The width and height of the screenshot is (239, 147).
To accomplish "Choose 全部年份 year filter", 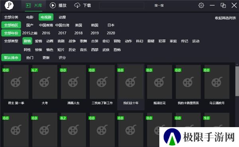I will 11,33.
